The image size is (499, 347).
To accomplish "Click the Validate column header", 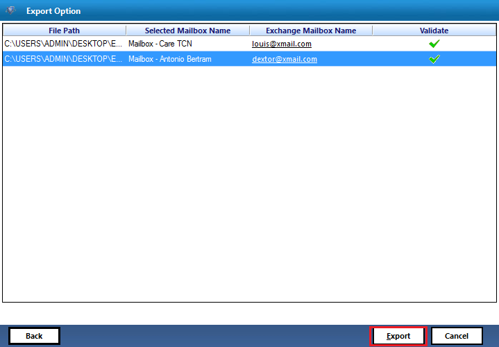I will (x=434, y=31).
